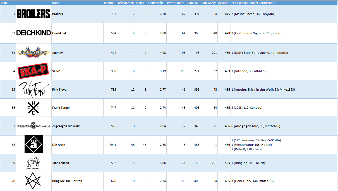
Task: Click the red Ska-P logo
Action: coord(33,71)
